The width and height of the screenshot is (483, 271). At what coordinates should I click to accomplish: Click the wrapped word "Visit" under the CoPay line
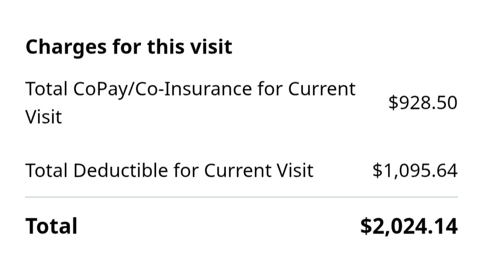[x=43, y=117]
